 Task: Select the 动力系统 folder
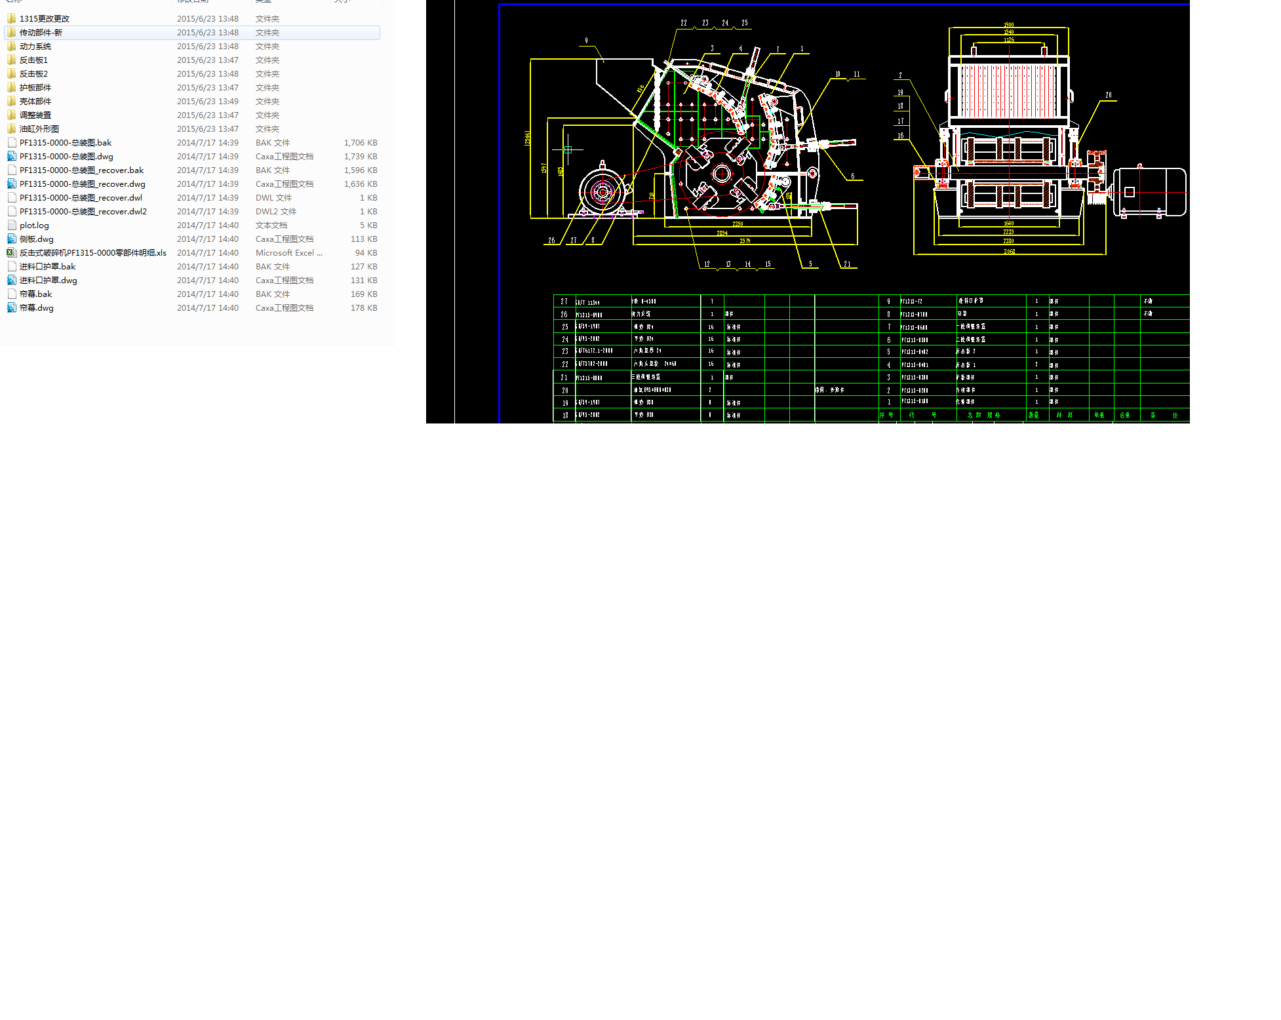[x=35, y=47]
